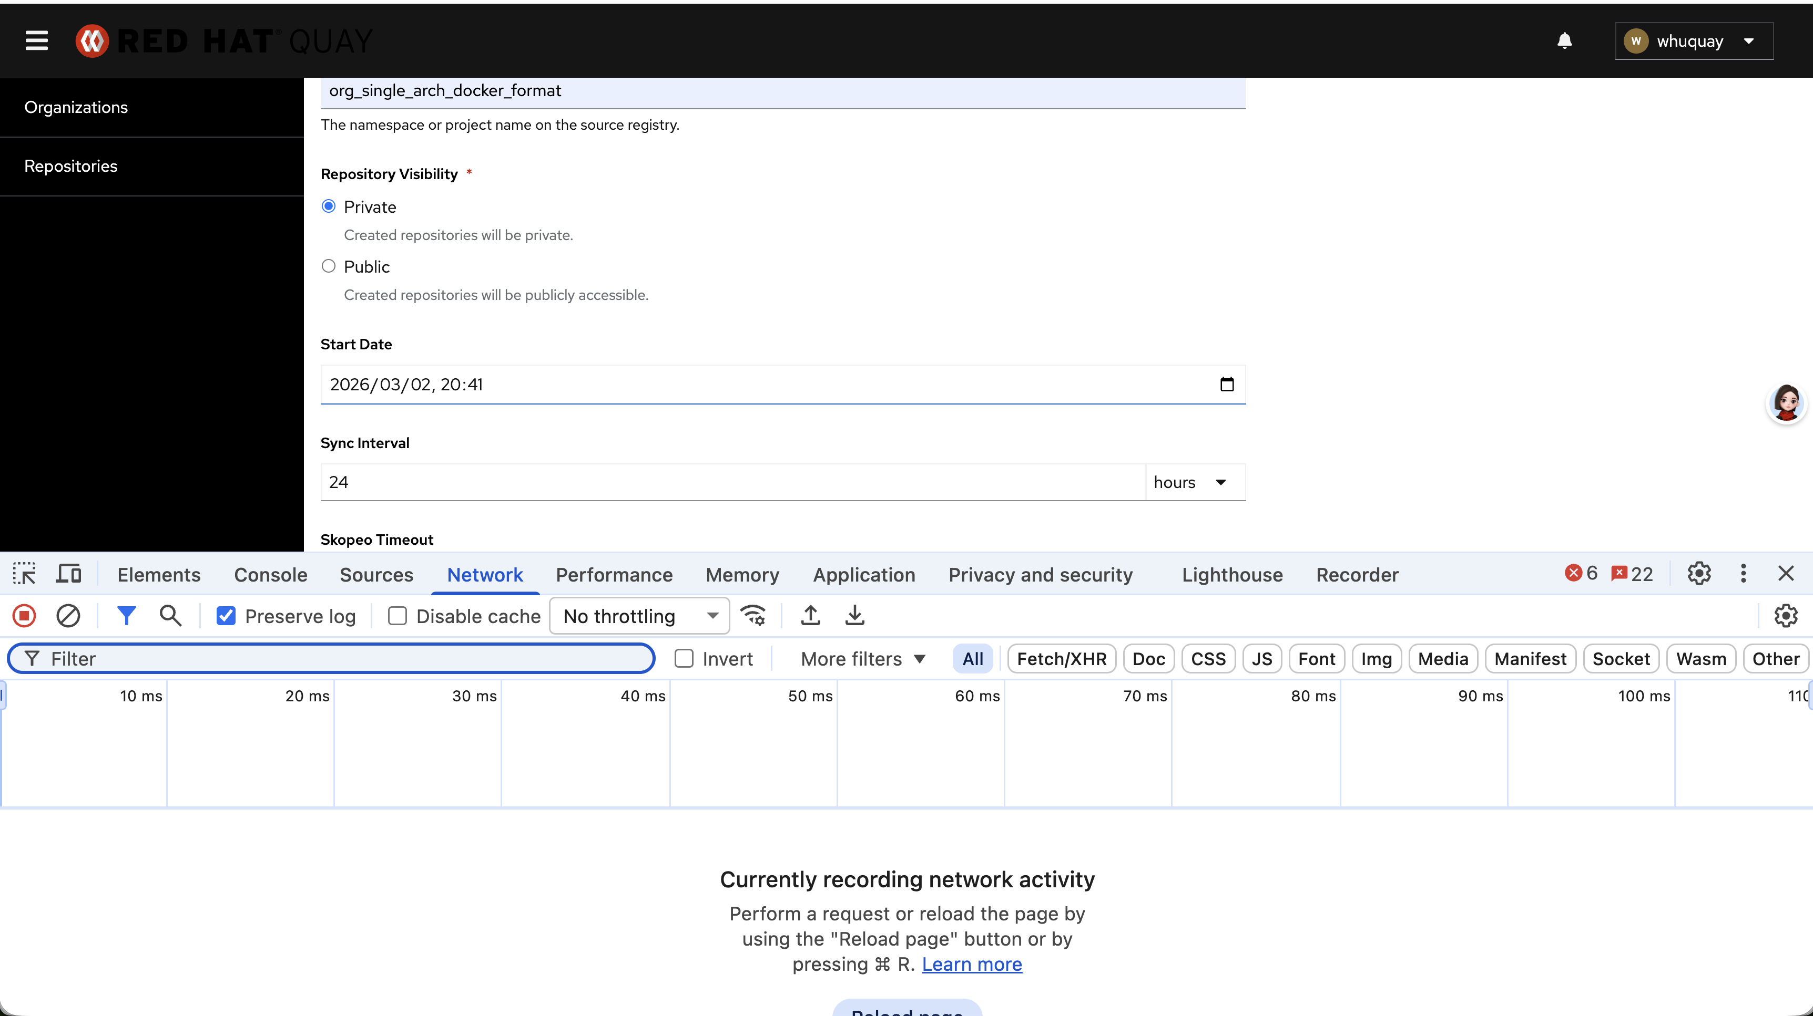Open network conditions wifi icon
The height and width of the screenshot is (1016, 1813).
(x=753, y=616)
